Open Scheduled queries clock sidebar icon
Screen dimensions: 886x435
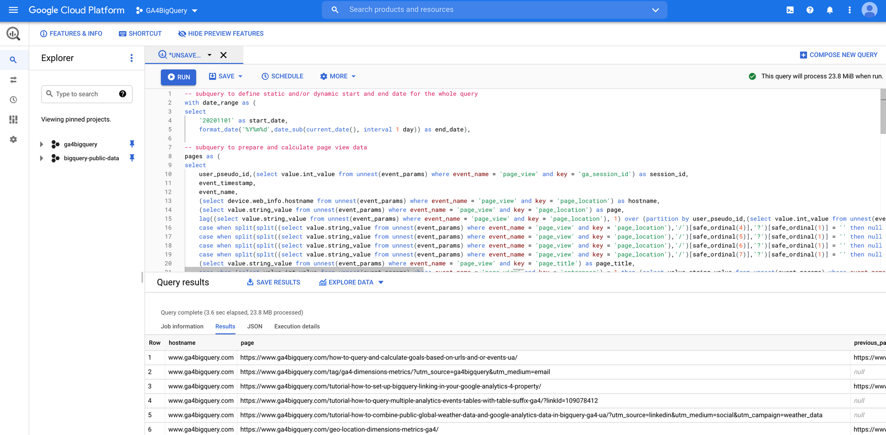(x=13, y=100)
